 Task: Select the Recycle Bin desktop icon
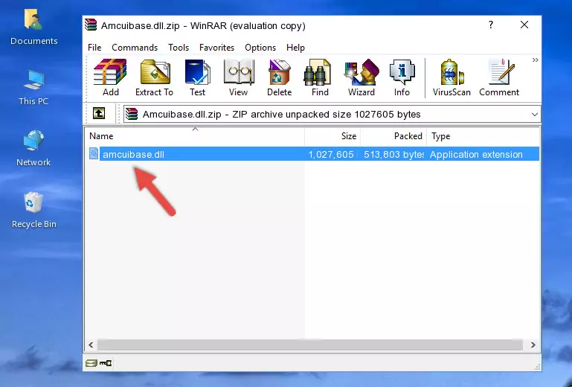34,211
